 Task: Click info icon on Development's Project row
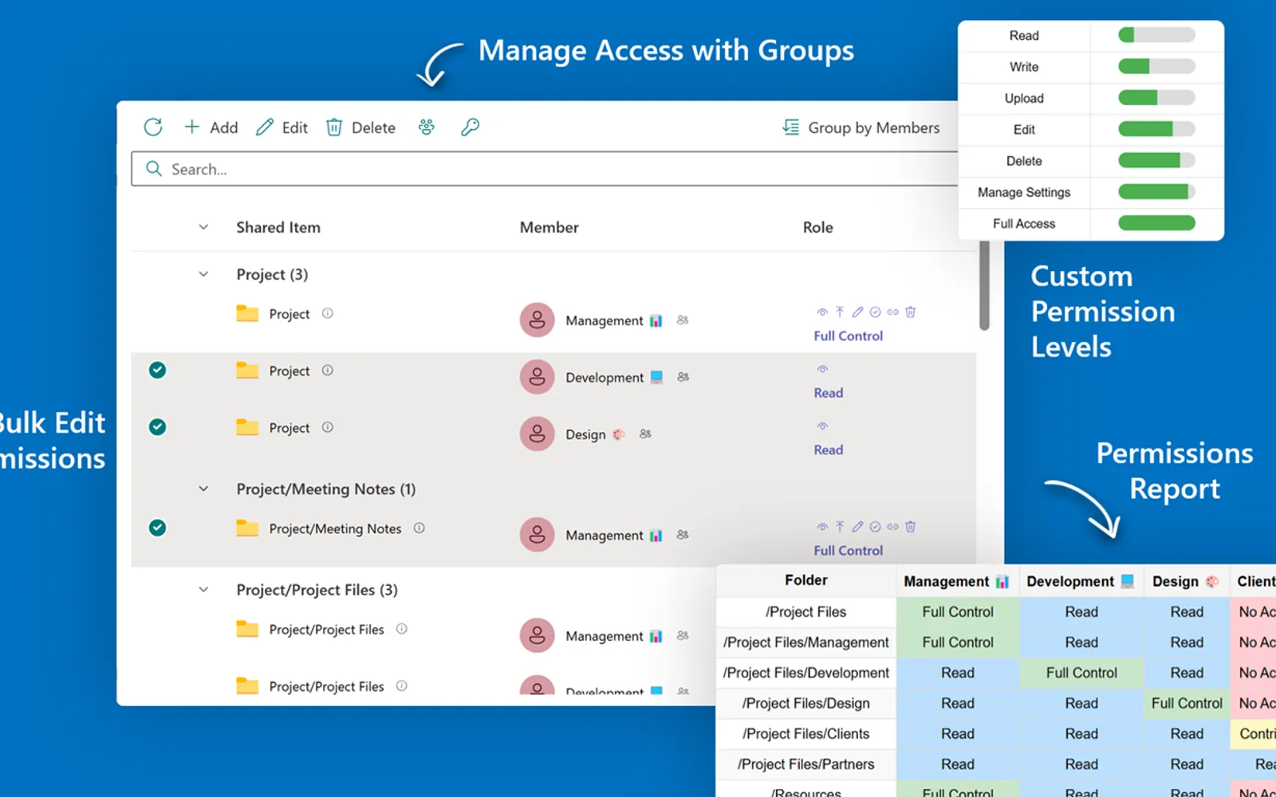[327, 370]
